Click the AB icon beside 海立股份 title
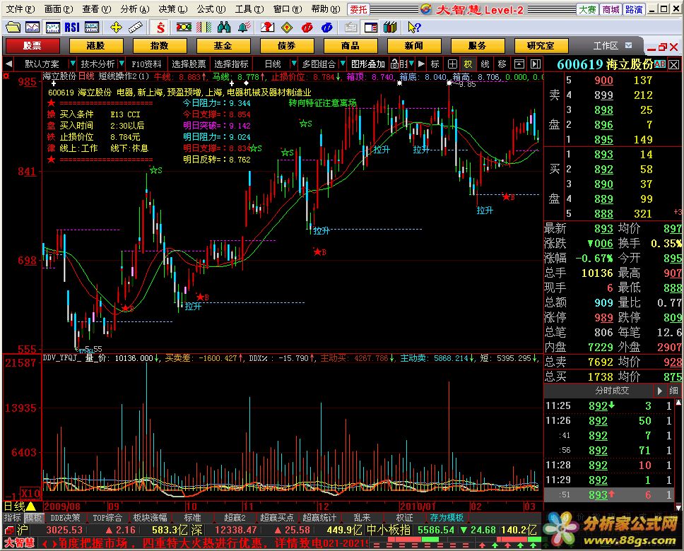Screen dimensions: 684x551 tap(659, 64)
